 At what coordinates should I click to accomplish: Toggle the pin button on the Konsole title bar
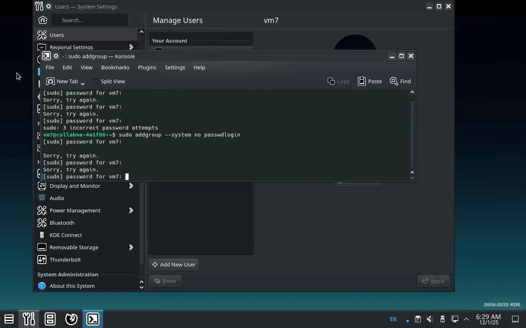click(56, 56)
